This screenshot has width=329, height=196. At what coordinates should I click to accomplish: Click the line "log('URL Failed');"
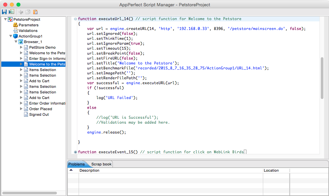point(117,98)
